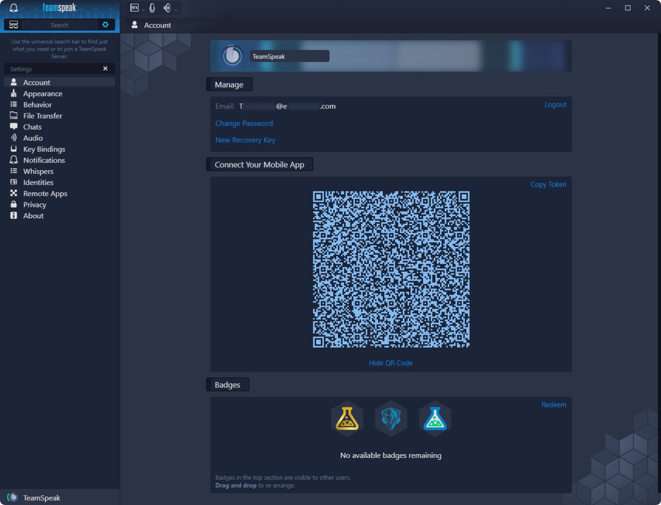Open File Transfer settings

[59, 116]
